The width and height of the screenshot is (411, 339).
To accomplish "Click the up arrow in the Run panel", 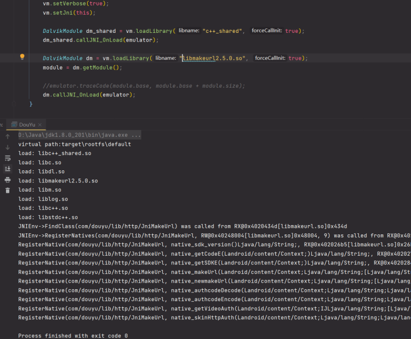I will click(x=8, y=136).
